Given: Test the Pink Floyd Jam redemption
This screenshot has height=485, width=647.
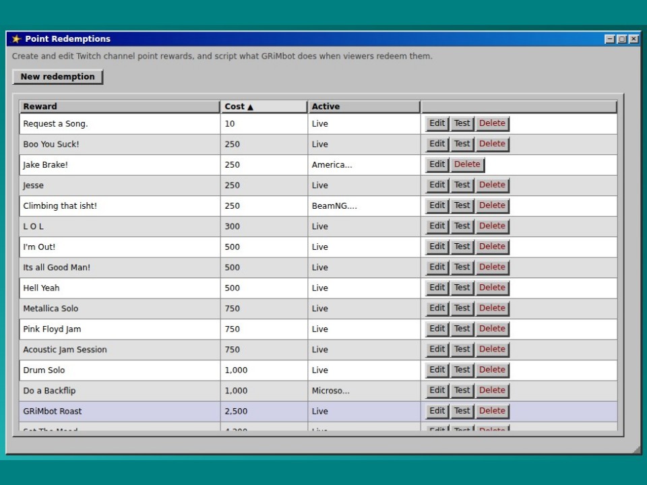Looking at the screenshot, I should tap(462, 329).
